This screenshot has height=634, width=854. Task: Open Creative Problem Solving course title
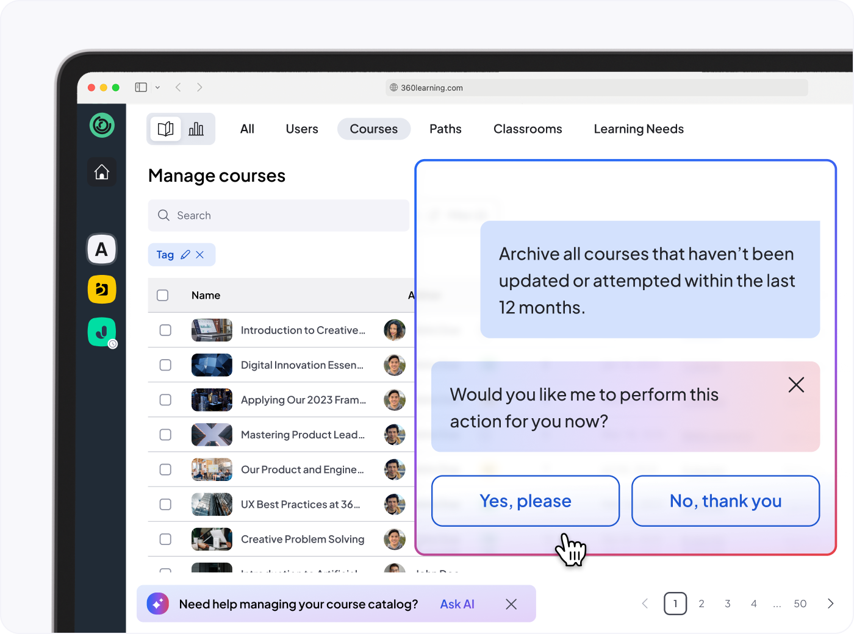303,539
